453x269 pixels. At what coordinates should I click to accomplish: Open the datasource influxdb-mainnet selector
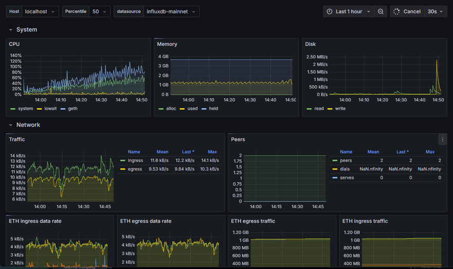167,11
